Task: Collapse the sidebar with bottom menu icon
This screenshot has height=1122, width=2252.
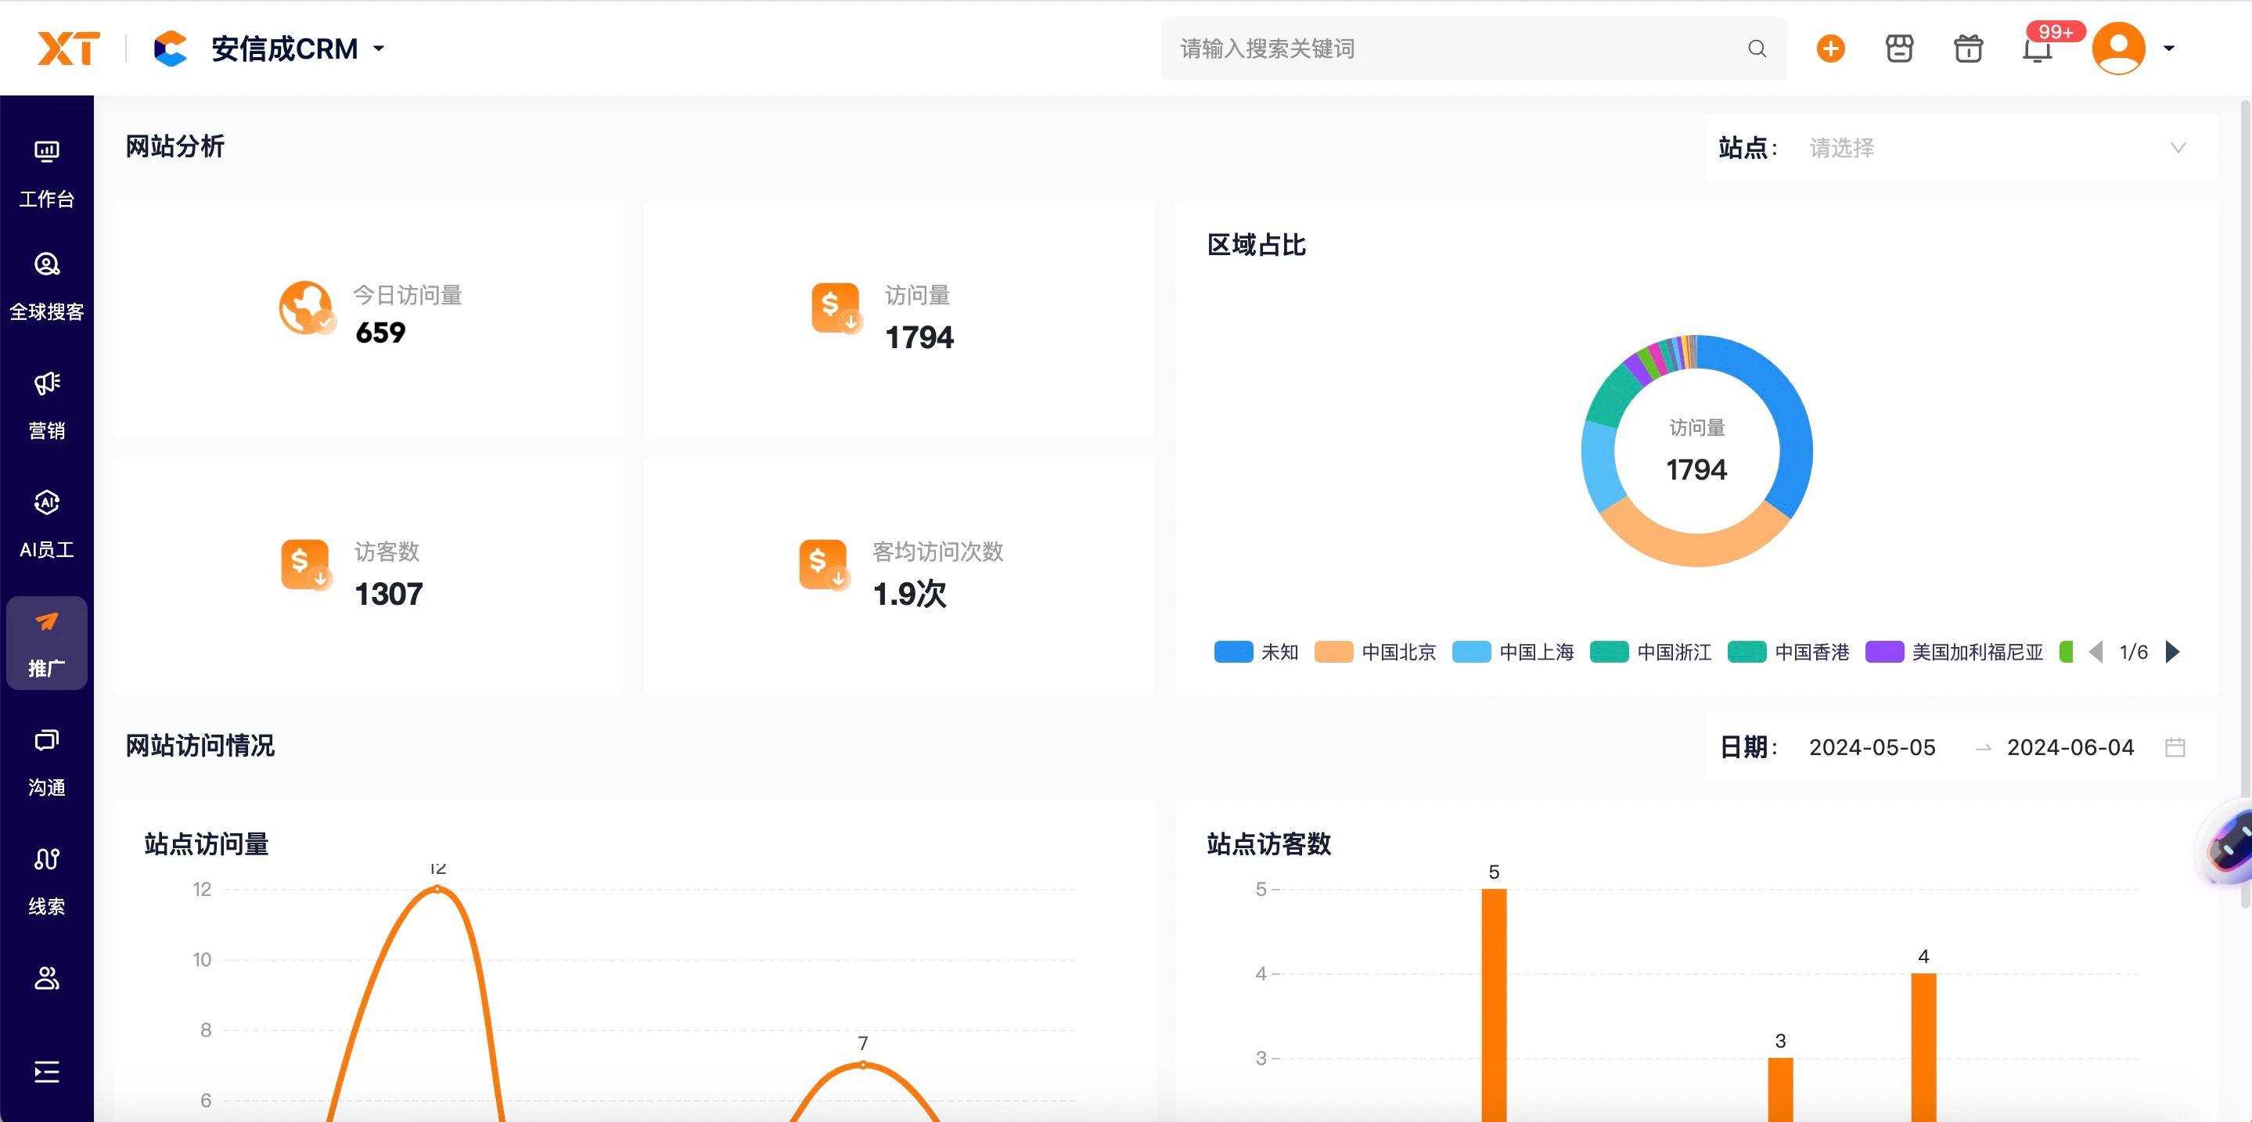Action: point(47,1071)
